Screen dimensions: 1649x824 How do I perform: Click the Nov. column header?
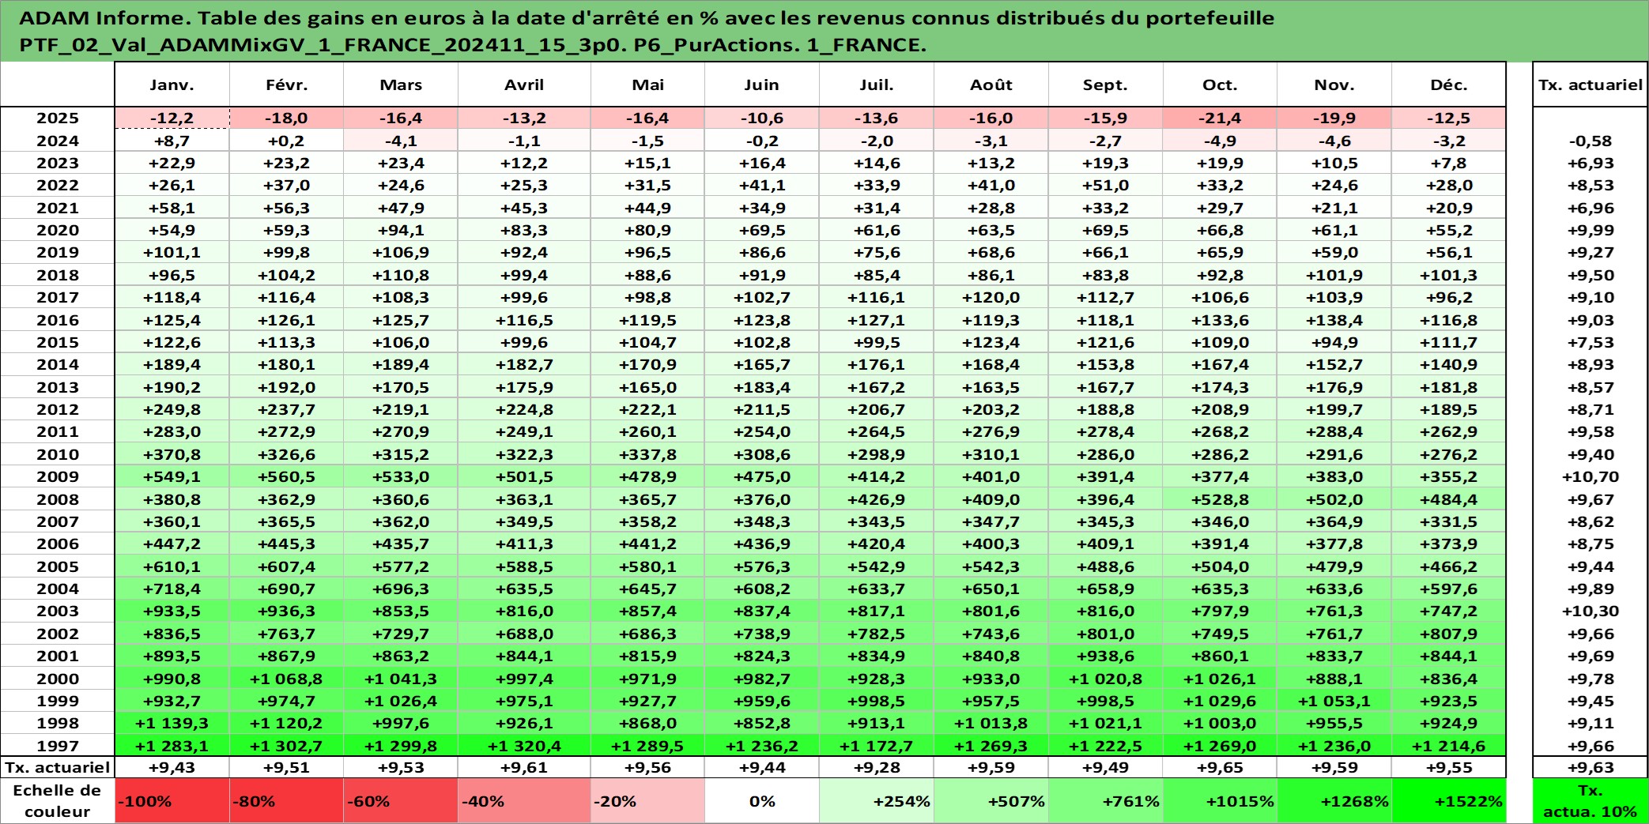point(1334,85)
